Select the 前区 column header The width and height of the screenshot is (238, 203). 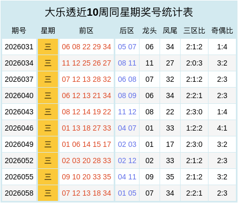(86, 30)
